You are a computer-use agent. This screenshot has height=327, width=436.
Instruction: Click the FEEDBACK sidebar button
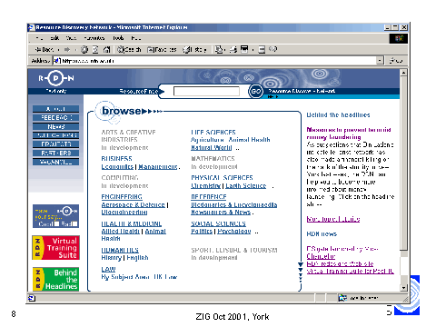pos(56,117)
